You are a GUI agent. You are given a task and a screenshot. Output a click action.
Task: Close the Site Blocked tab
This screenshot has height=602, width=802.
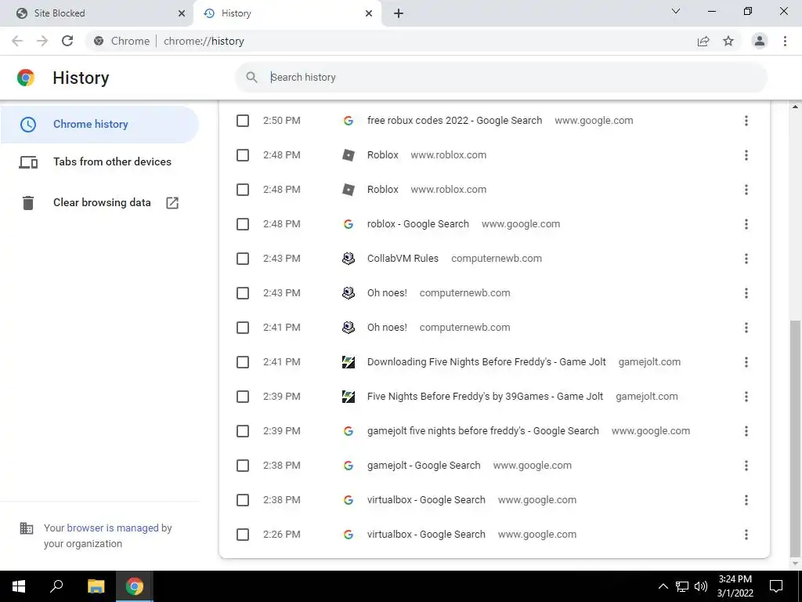pyautogui.click(x=182, y=13)
